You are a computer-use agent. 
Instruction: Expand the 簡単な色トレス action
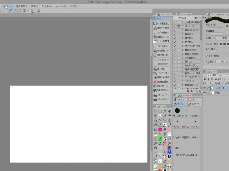coord(182,85)
